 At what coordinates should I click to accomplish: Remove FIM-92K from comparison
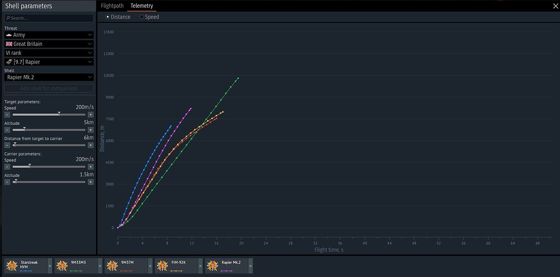tap(200, 266)
